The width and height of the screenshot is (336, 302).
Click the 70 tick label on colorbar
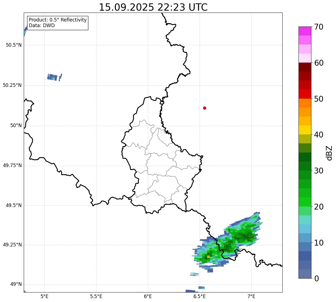coord(319,27)
